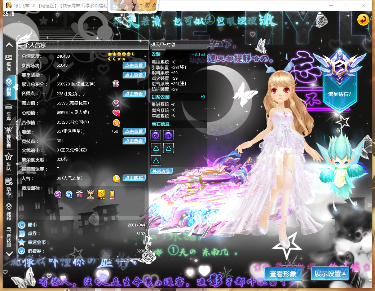
Task: Click the first purple gem slot
Action: (156, 135)
